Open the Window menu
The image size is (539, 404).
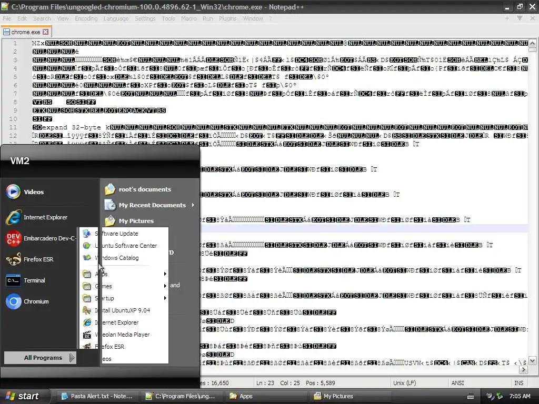pos(253,18)
